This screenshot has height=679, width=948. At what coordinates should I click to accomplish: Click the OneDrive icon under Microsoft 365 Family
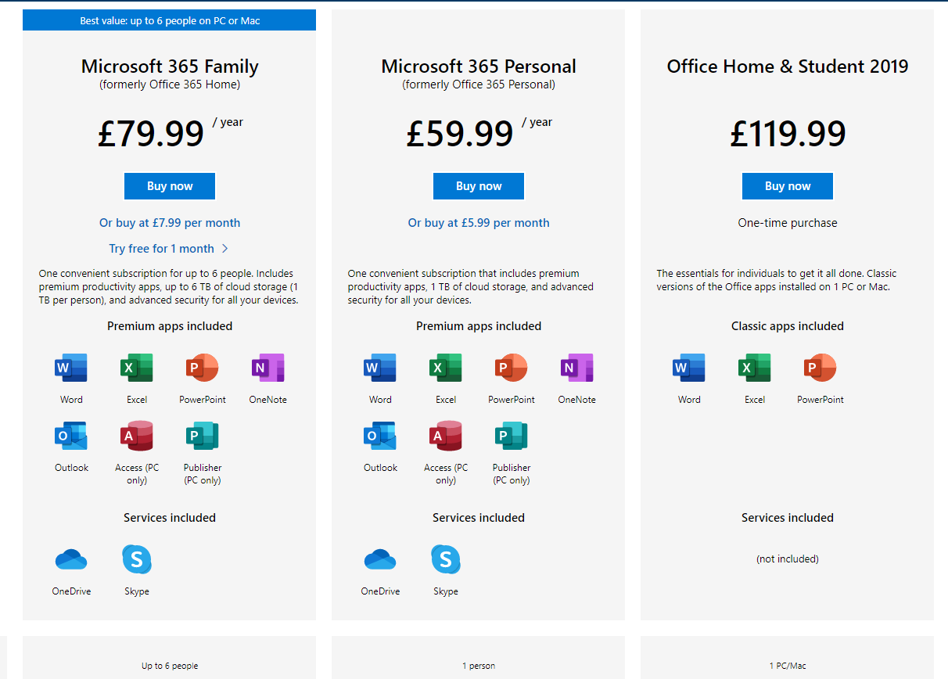pos(71,559)
